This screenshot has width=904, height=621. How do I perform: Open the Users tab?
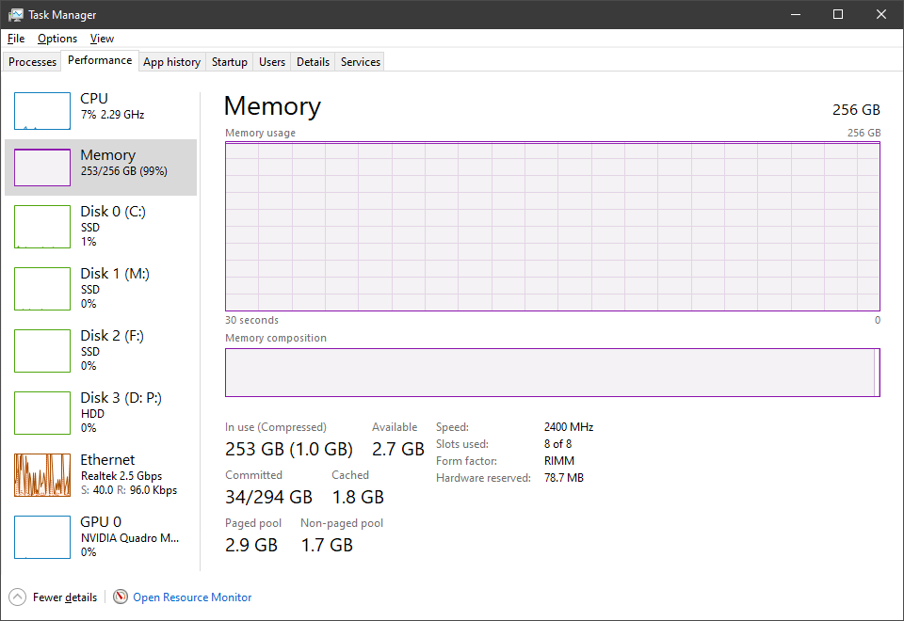pyautogui.click(x=272, y=62)
